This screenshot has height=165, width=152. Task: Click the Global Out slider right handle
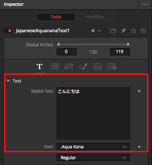click(x=128, y=45)
